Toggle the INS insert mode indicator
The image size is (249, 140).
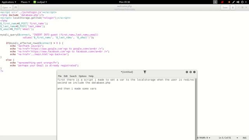(x=245, y=138)
